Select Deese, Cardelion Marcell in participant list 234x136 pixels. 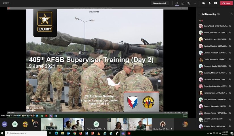[x=214, y=86]
